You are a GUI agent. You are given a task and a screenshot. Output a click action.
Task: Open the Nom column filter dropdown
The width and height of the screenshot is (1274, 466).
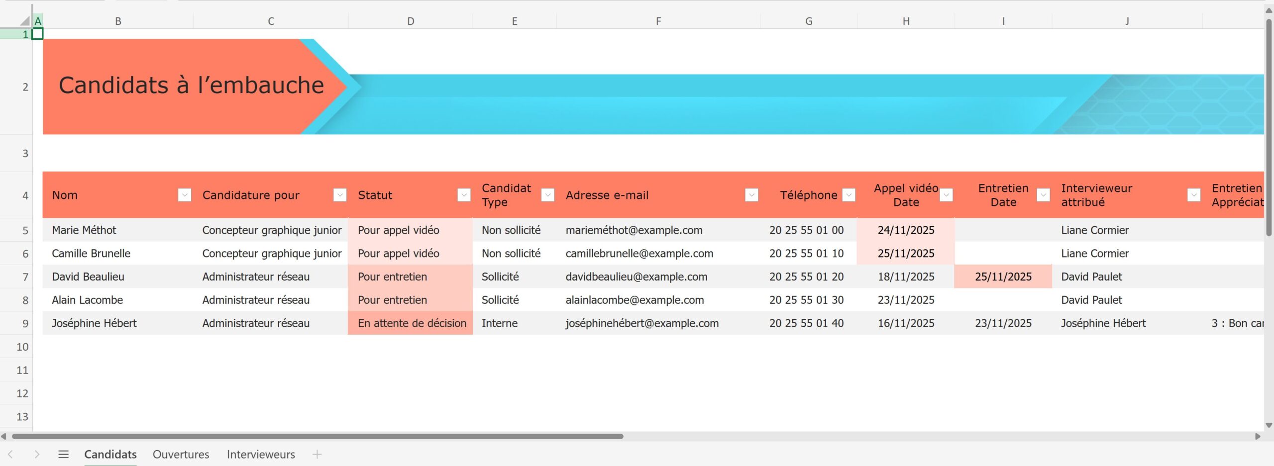coord(184,195)
